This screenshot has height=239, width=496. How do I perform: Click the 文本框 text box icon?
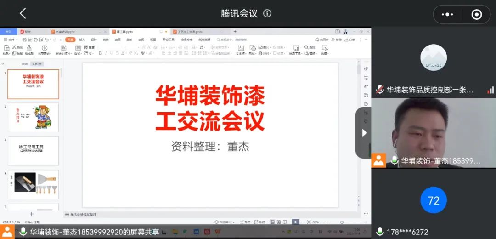tap(241, 48)
